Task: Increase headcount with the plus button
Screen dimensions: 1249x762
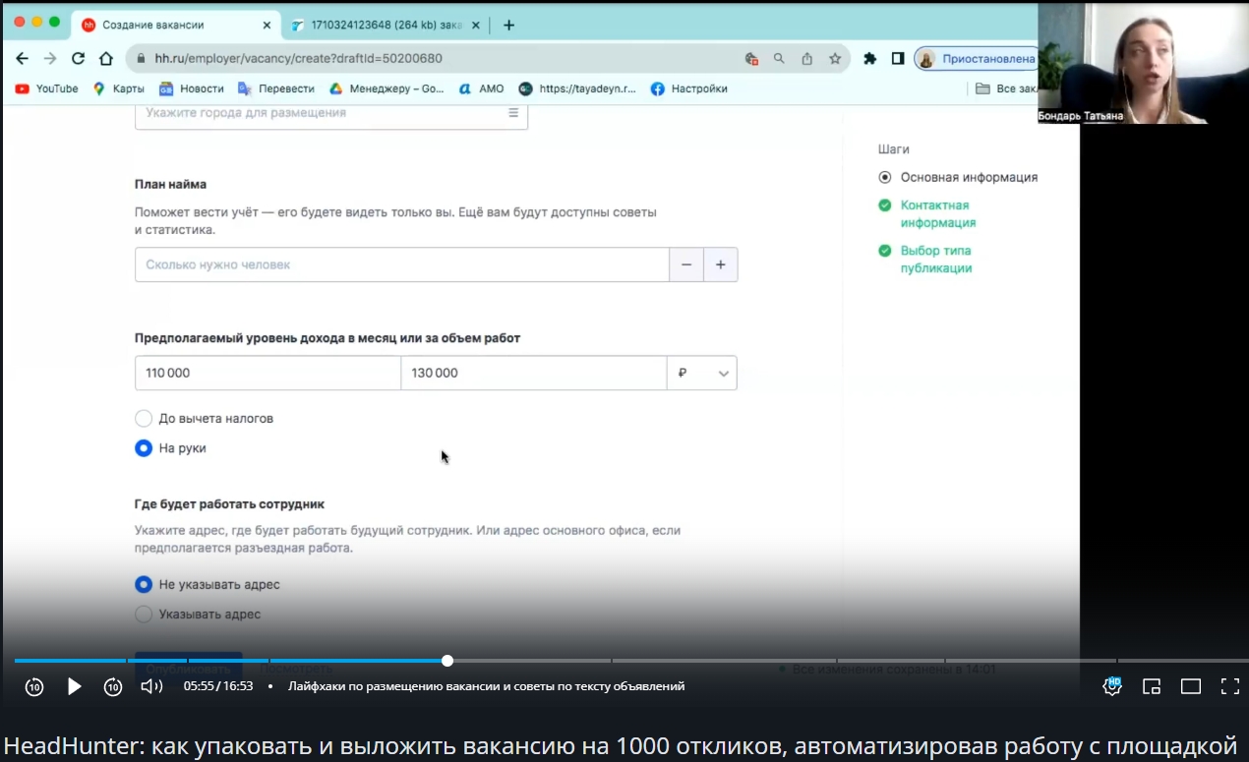Action: (x=721, y=264)
